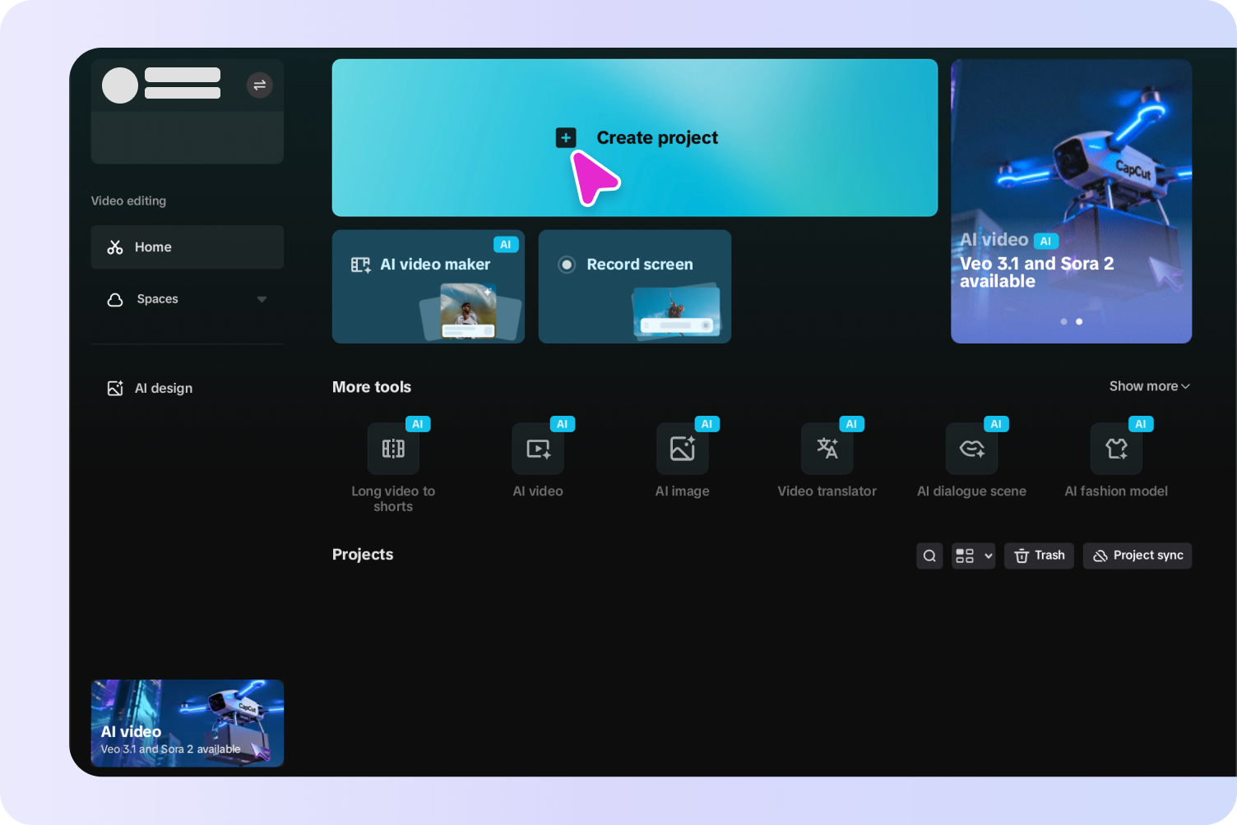The height and width of the screenshot is (825, 1237).
Task: Open the Trash
Action: click(x=1039, y=555)
